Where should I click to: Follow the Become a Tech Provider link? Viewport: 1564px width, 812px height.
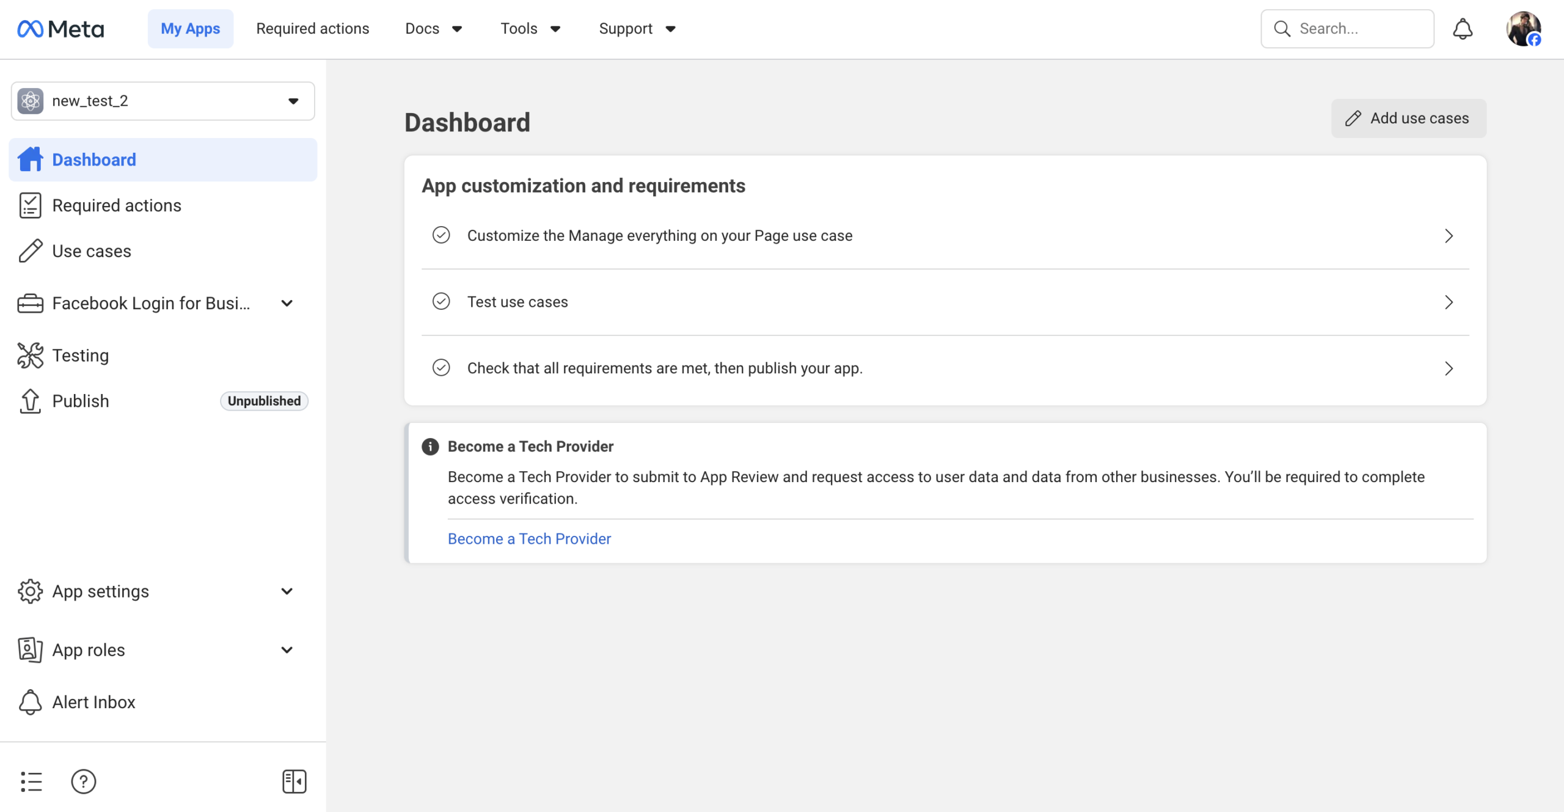click(x=529, y=538)
